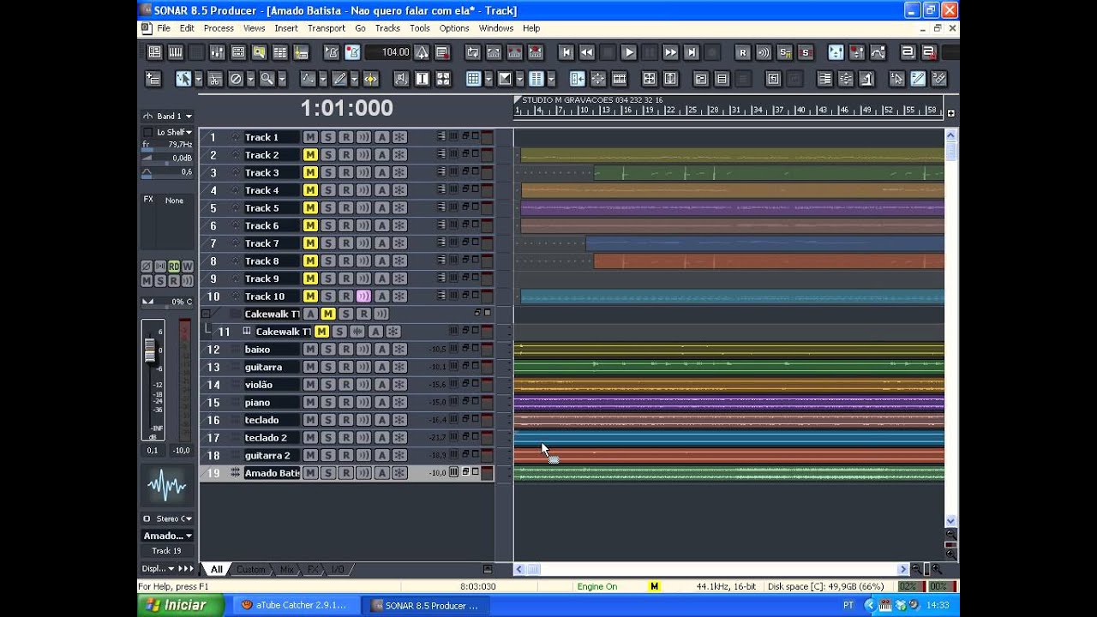Mute the baixo track
The height and width of the screenshot is (617, 1097).
pos(310,350)
